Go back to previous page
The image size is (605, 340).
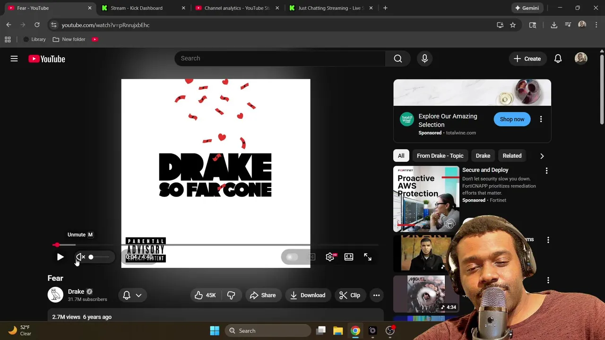coord(9,25)
